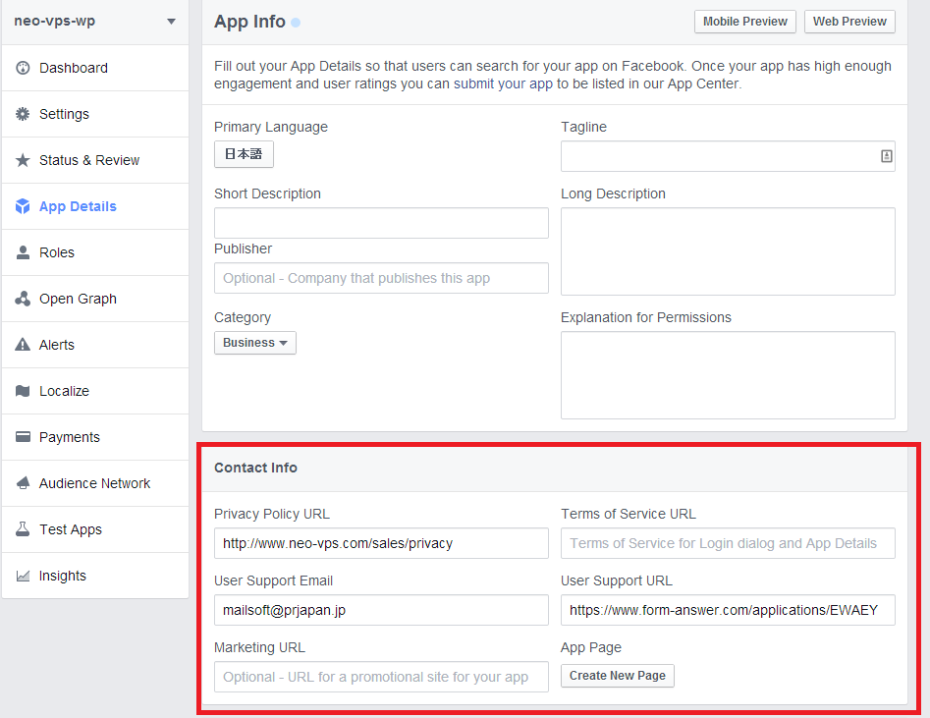Click the Dashboard gauge icon
The height and width of the screenshot is (718, 930).
click(23, 68)
